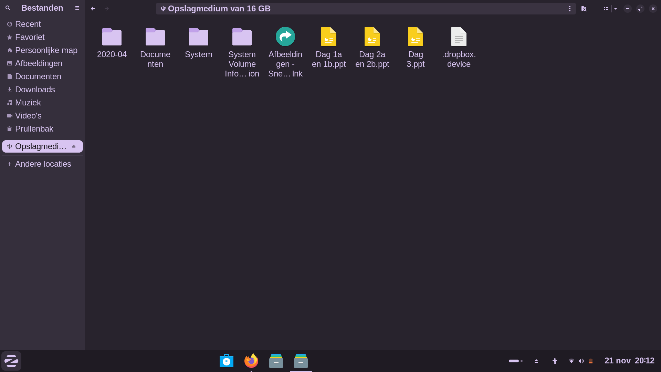Expand the view options dropdown arrow
Image resolution: width=661 pixels, height=372 pixels.
point(616,9)
